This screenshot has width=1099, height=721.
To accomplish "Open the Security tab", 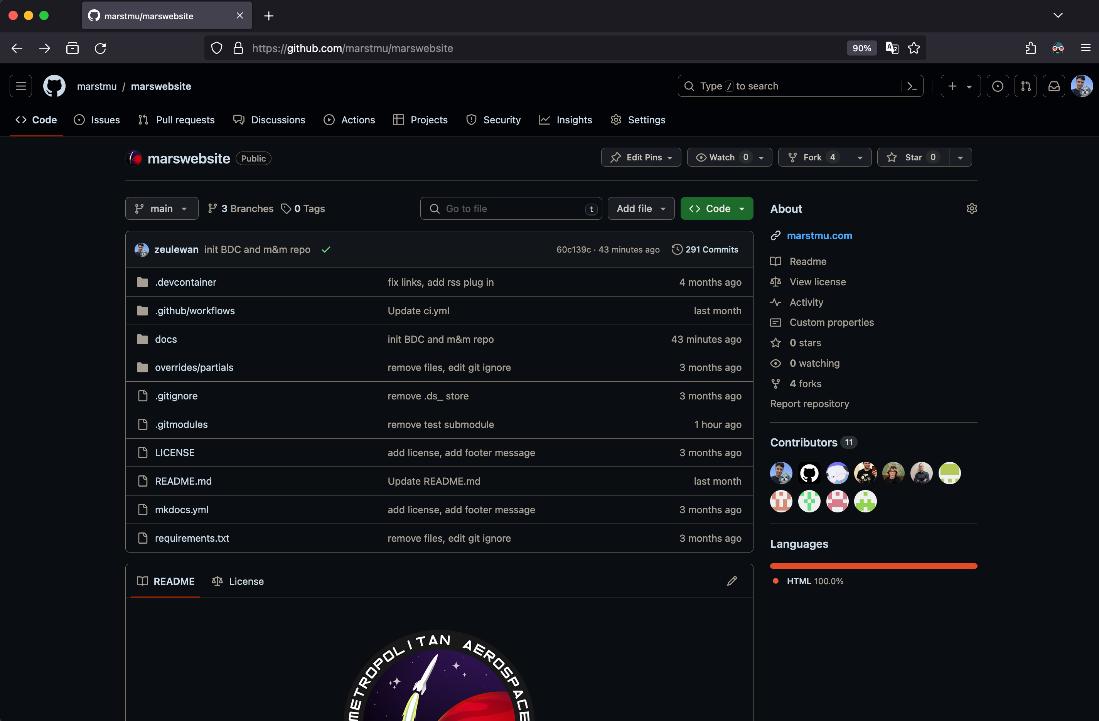I will click(x=493, y=120).
